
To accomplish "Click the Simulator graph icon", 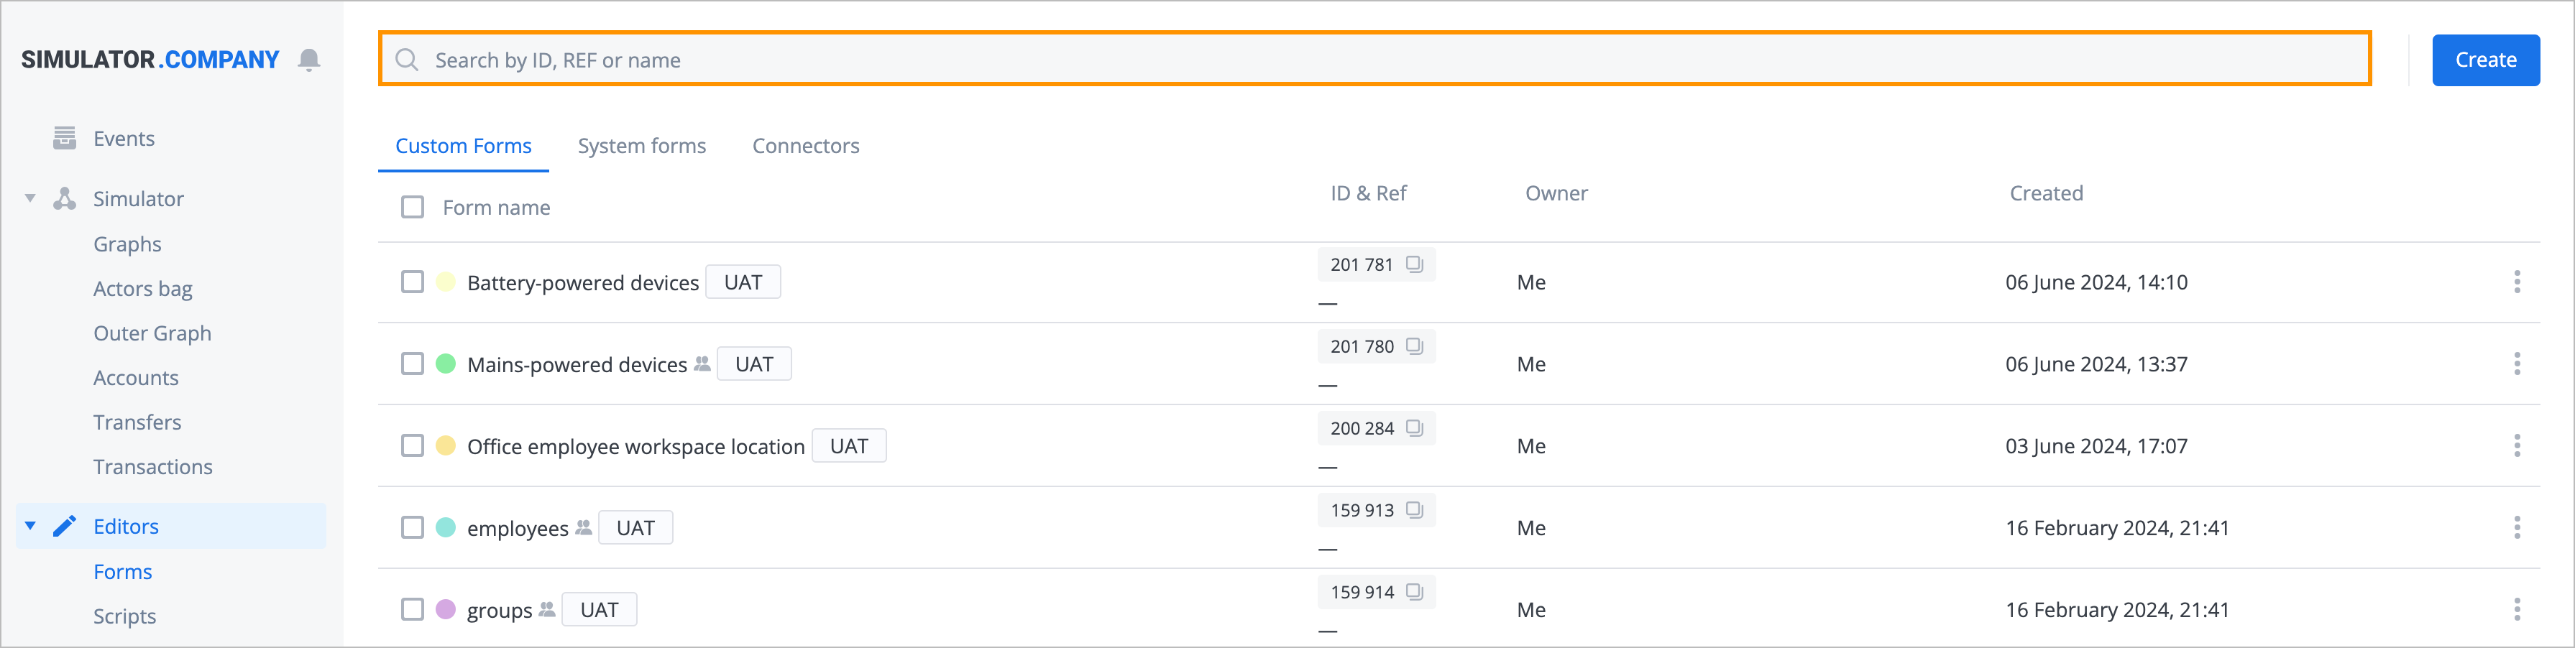I will click(x=65, y=199).
